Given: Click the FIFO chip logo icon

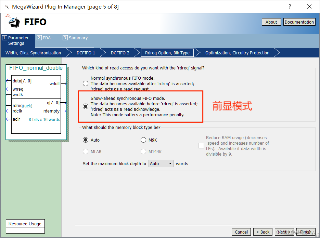Looking at the screenshot, I should click(13, 21).
